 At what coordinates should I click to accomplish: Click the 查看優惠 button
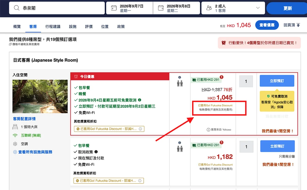267,25
